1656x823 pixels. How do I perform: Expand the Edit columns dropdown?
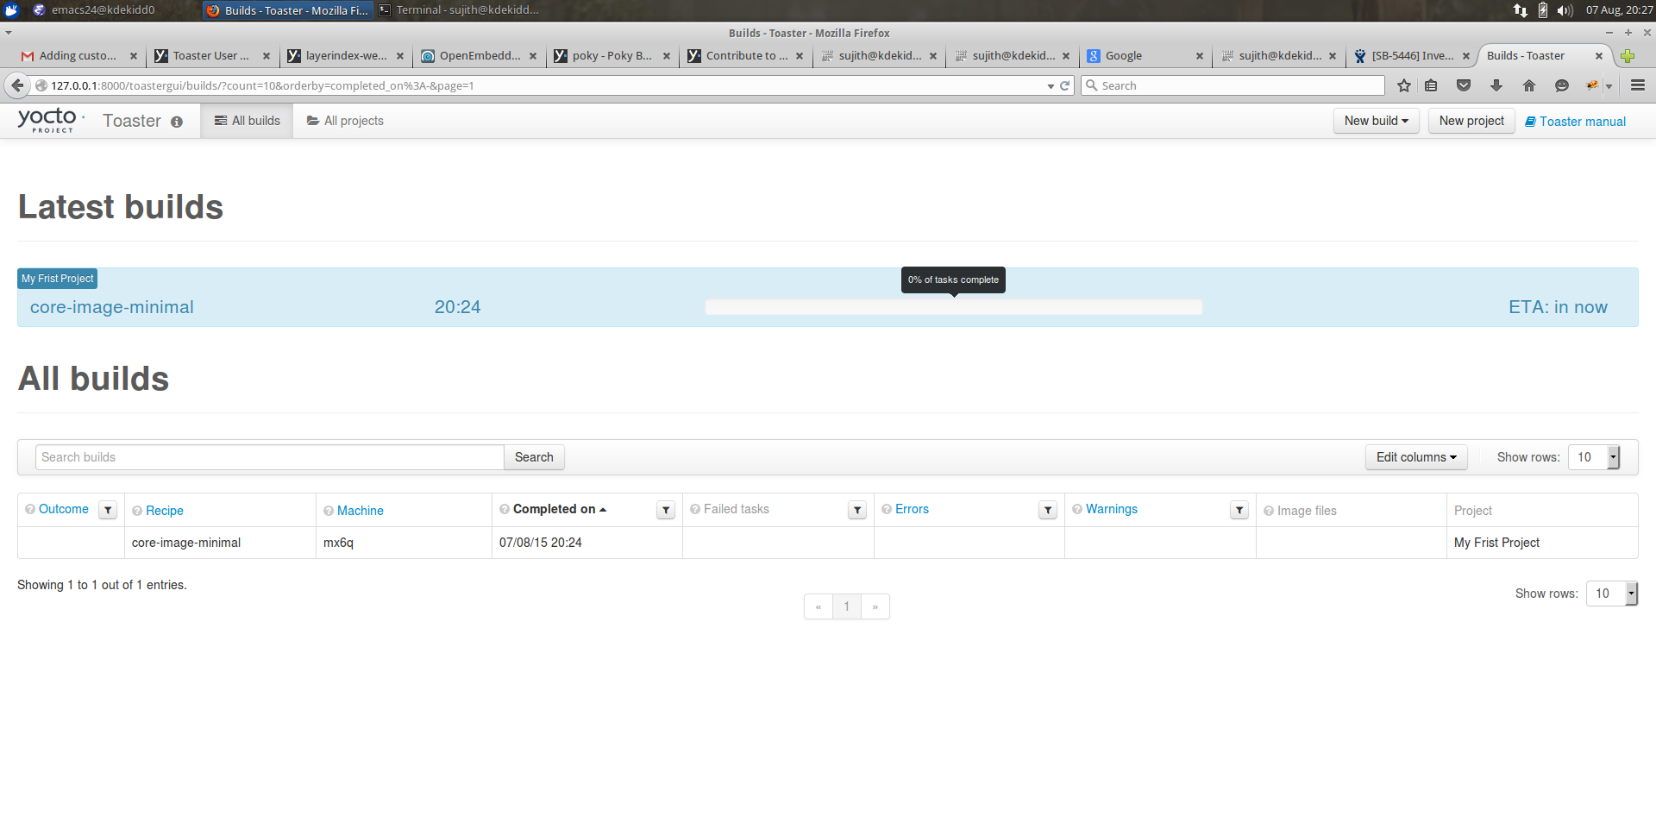pyautogui.click(x=1416, y=457)
